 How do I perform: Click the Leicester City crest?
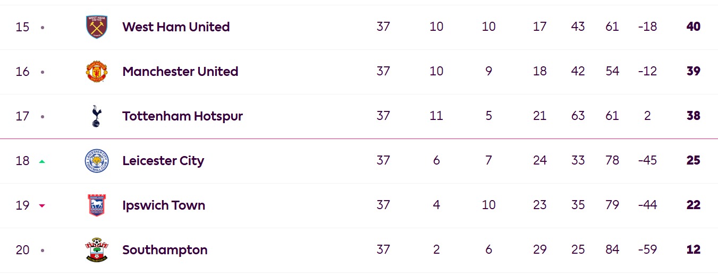tap(97, 161)
